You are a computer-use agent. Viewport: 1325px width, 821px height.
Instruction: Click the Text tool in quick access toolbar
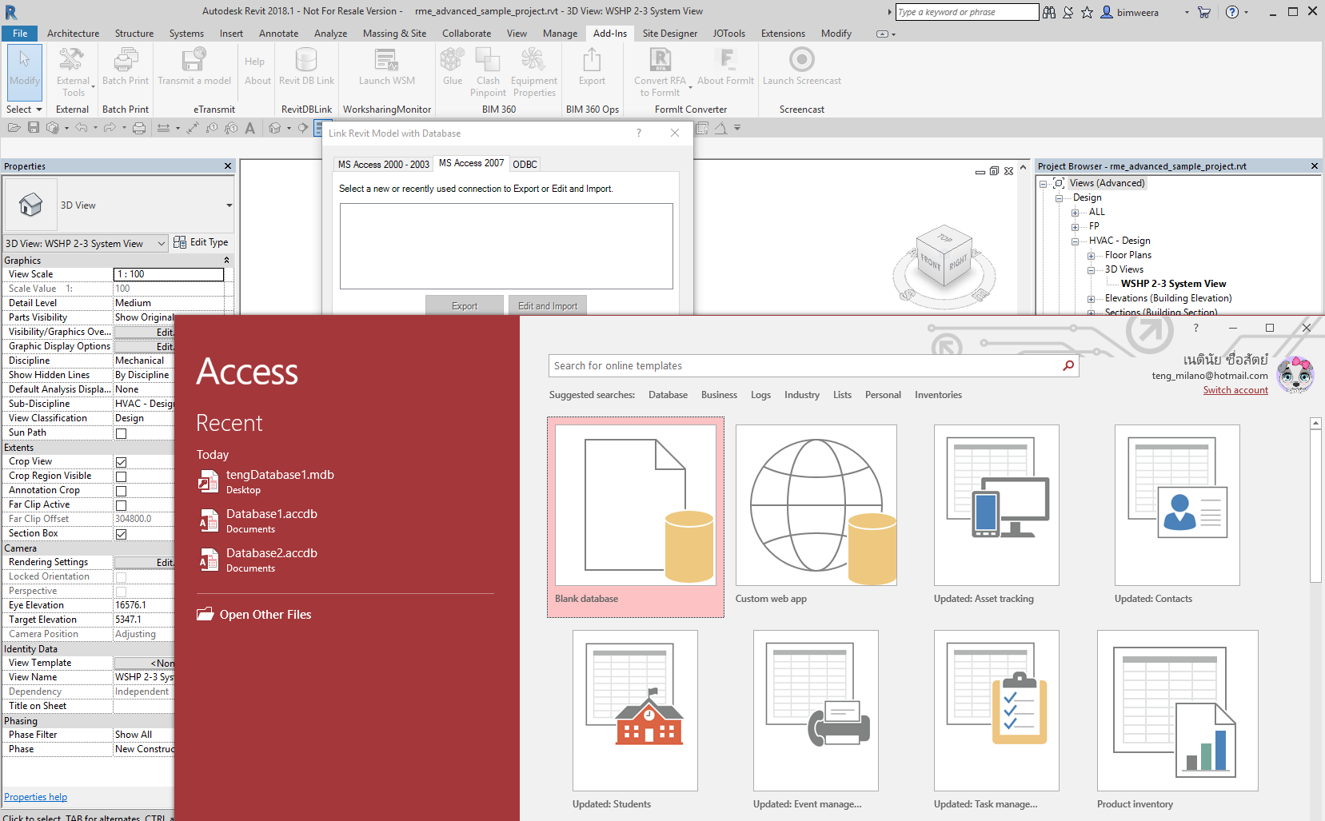[x=250, y=128]
